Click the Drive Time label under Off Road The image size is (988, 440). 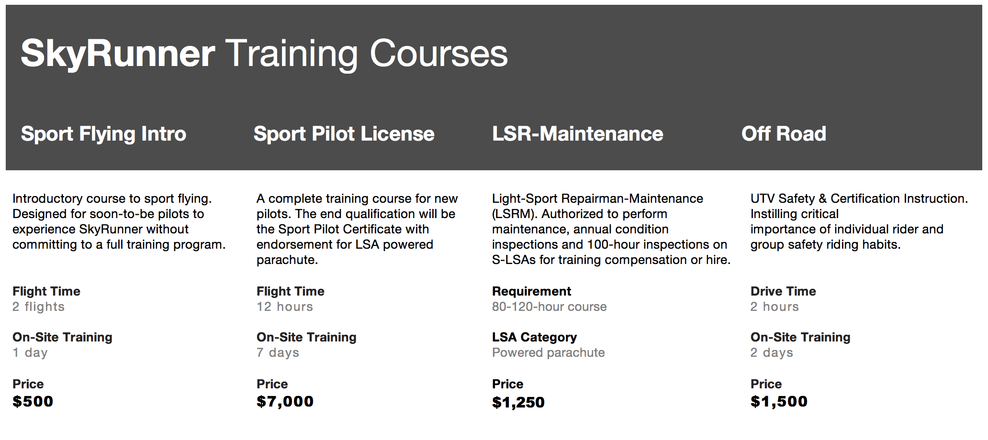[783, 291]
